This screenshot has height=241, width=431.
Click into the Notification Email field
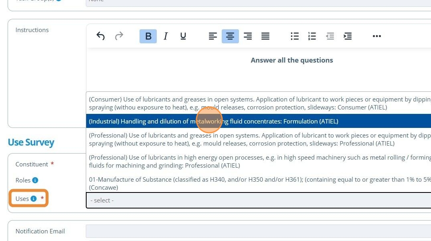258,231
